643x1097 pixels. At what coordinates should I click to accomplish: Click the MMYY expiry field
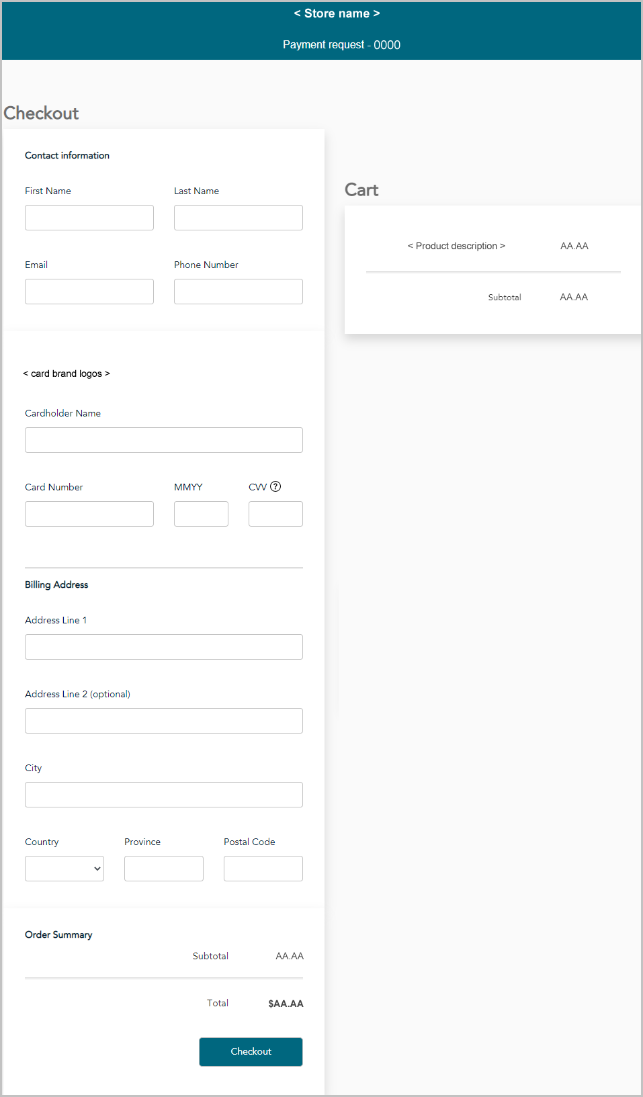(x=201, y=514)
